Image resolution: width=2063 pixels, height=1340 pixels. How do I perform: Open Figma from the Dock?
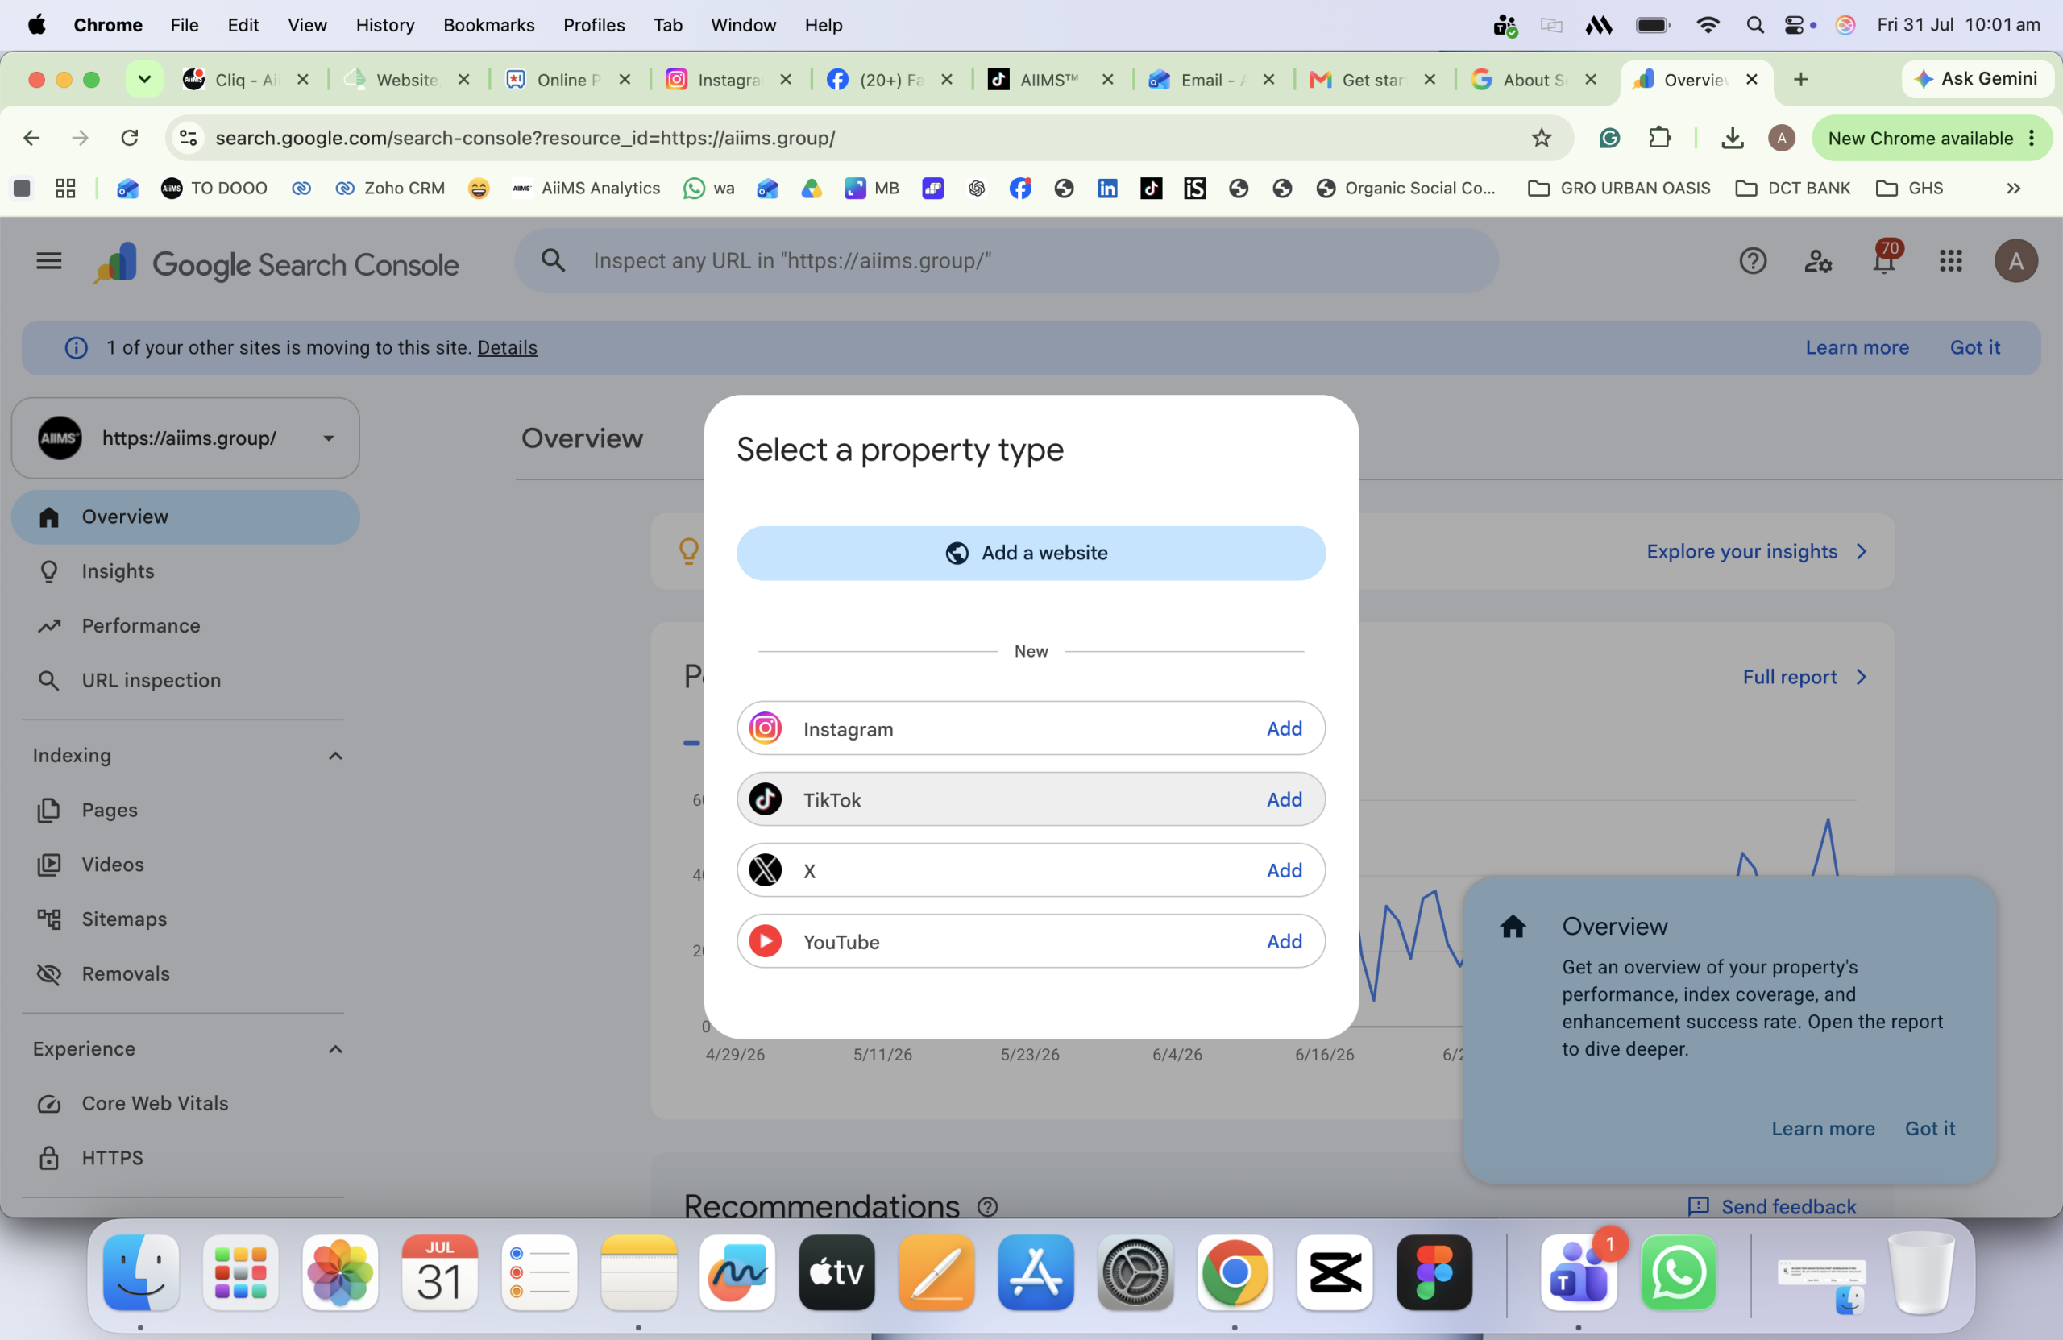1434,1272
